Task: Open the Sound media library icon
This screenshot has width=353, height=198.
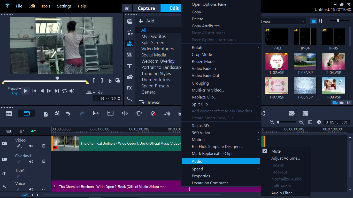Action: click(x=129, y=32)
